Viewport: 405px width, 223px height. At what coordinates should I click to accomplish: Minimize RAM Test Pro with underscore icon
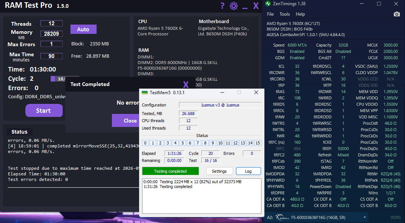pos(245,8)
